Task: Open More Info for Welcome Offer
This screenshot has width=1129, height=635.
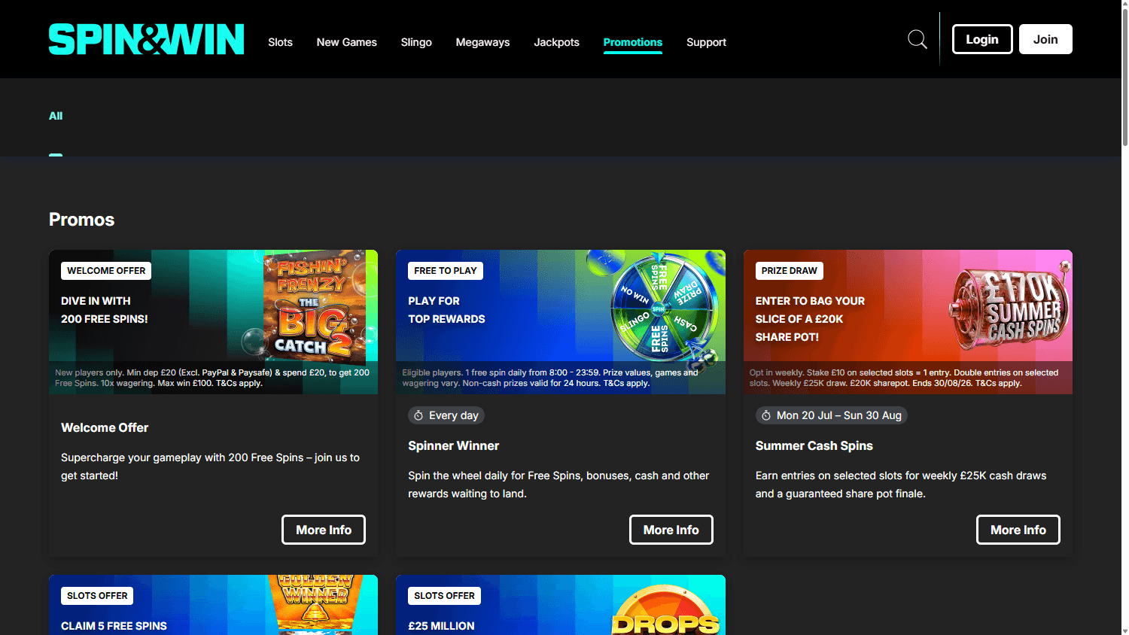Action: click(324, 530)
